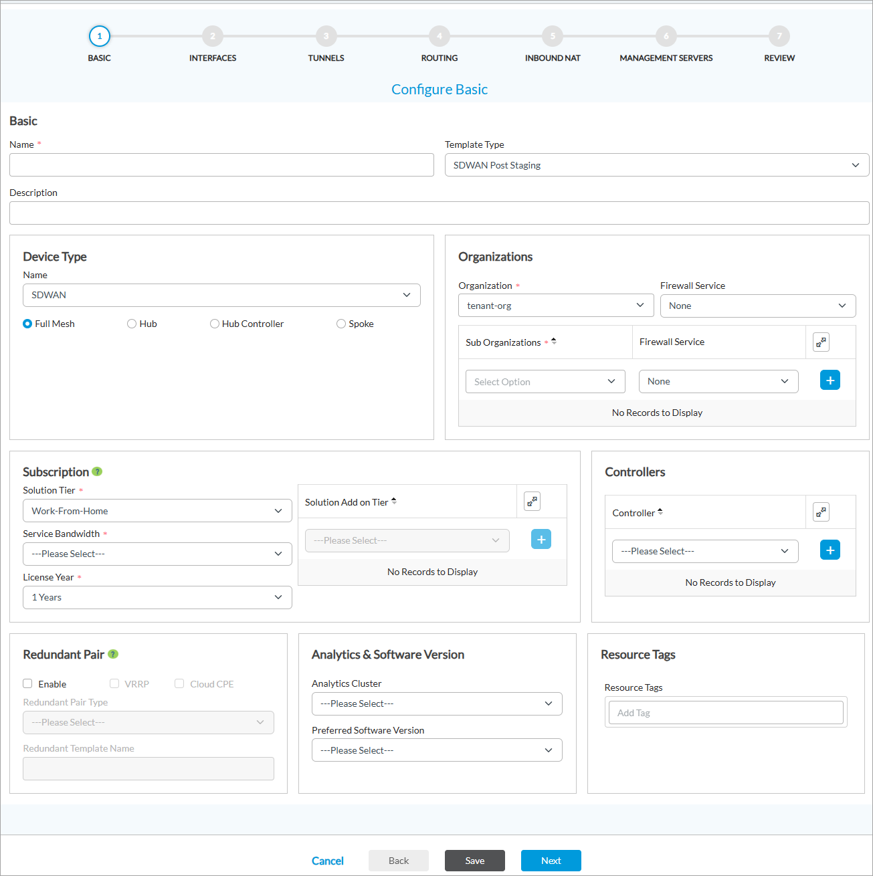
Task: Add a Solution Add on Tier with plus icon
Action: tap(541, 539)
